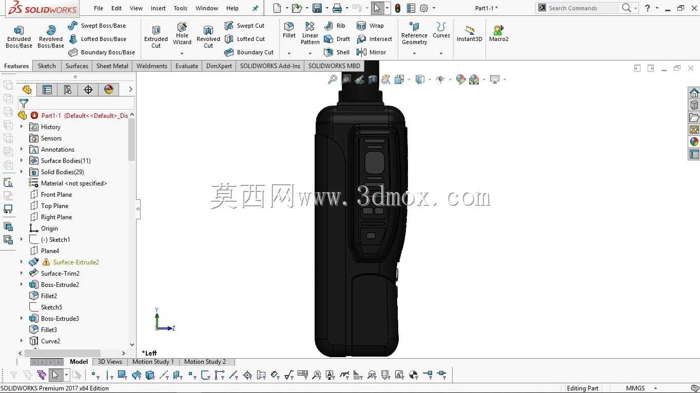700x393 pixels.
Task: Pin the SOLIDWORKS menu bar
Action: (x=255, y=8)
